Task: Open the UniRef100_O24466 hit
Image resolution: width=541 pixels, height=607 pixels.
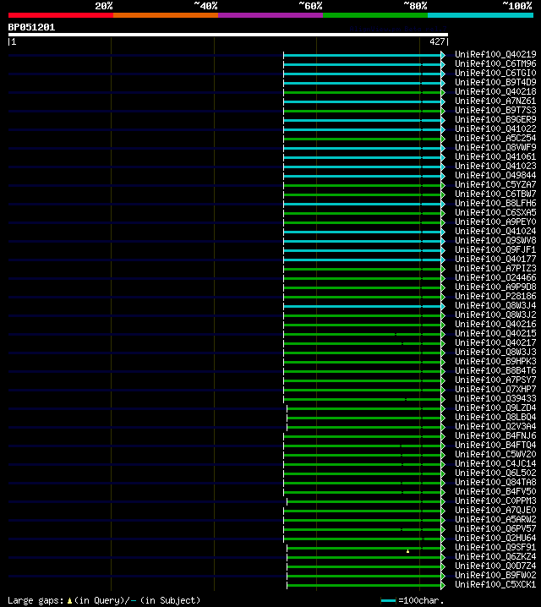Action: point(495,277)
